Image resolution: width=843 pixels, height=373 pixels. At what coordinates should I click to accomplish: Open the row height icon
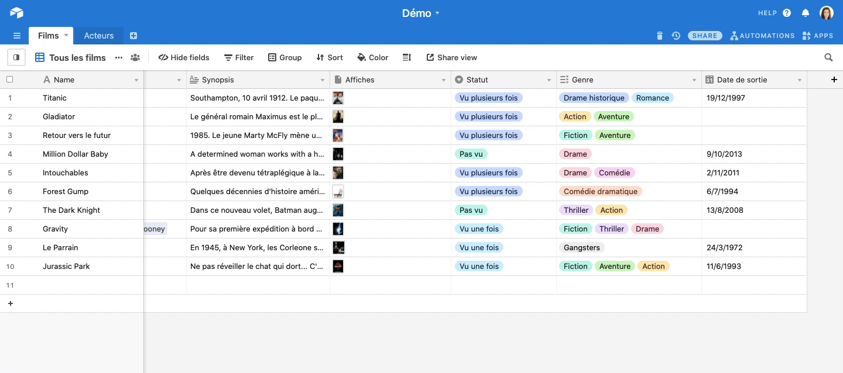[407, 57]
